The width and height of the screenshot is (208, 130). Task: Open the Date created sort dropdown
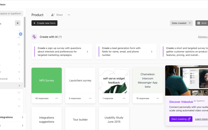point(181,23)
